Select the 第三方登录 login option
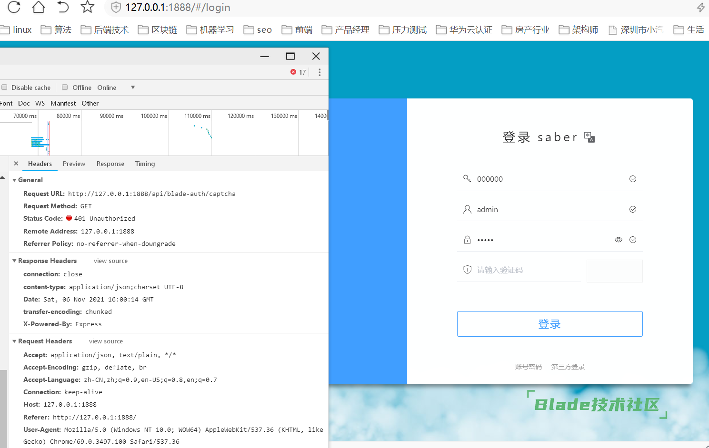Screen dimensions: 709x448 tap(568, 367)
